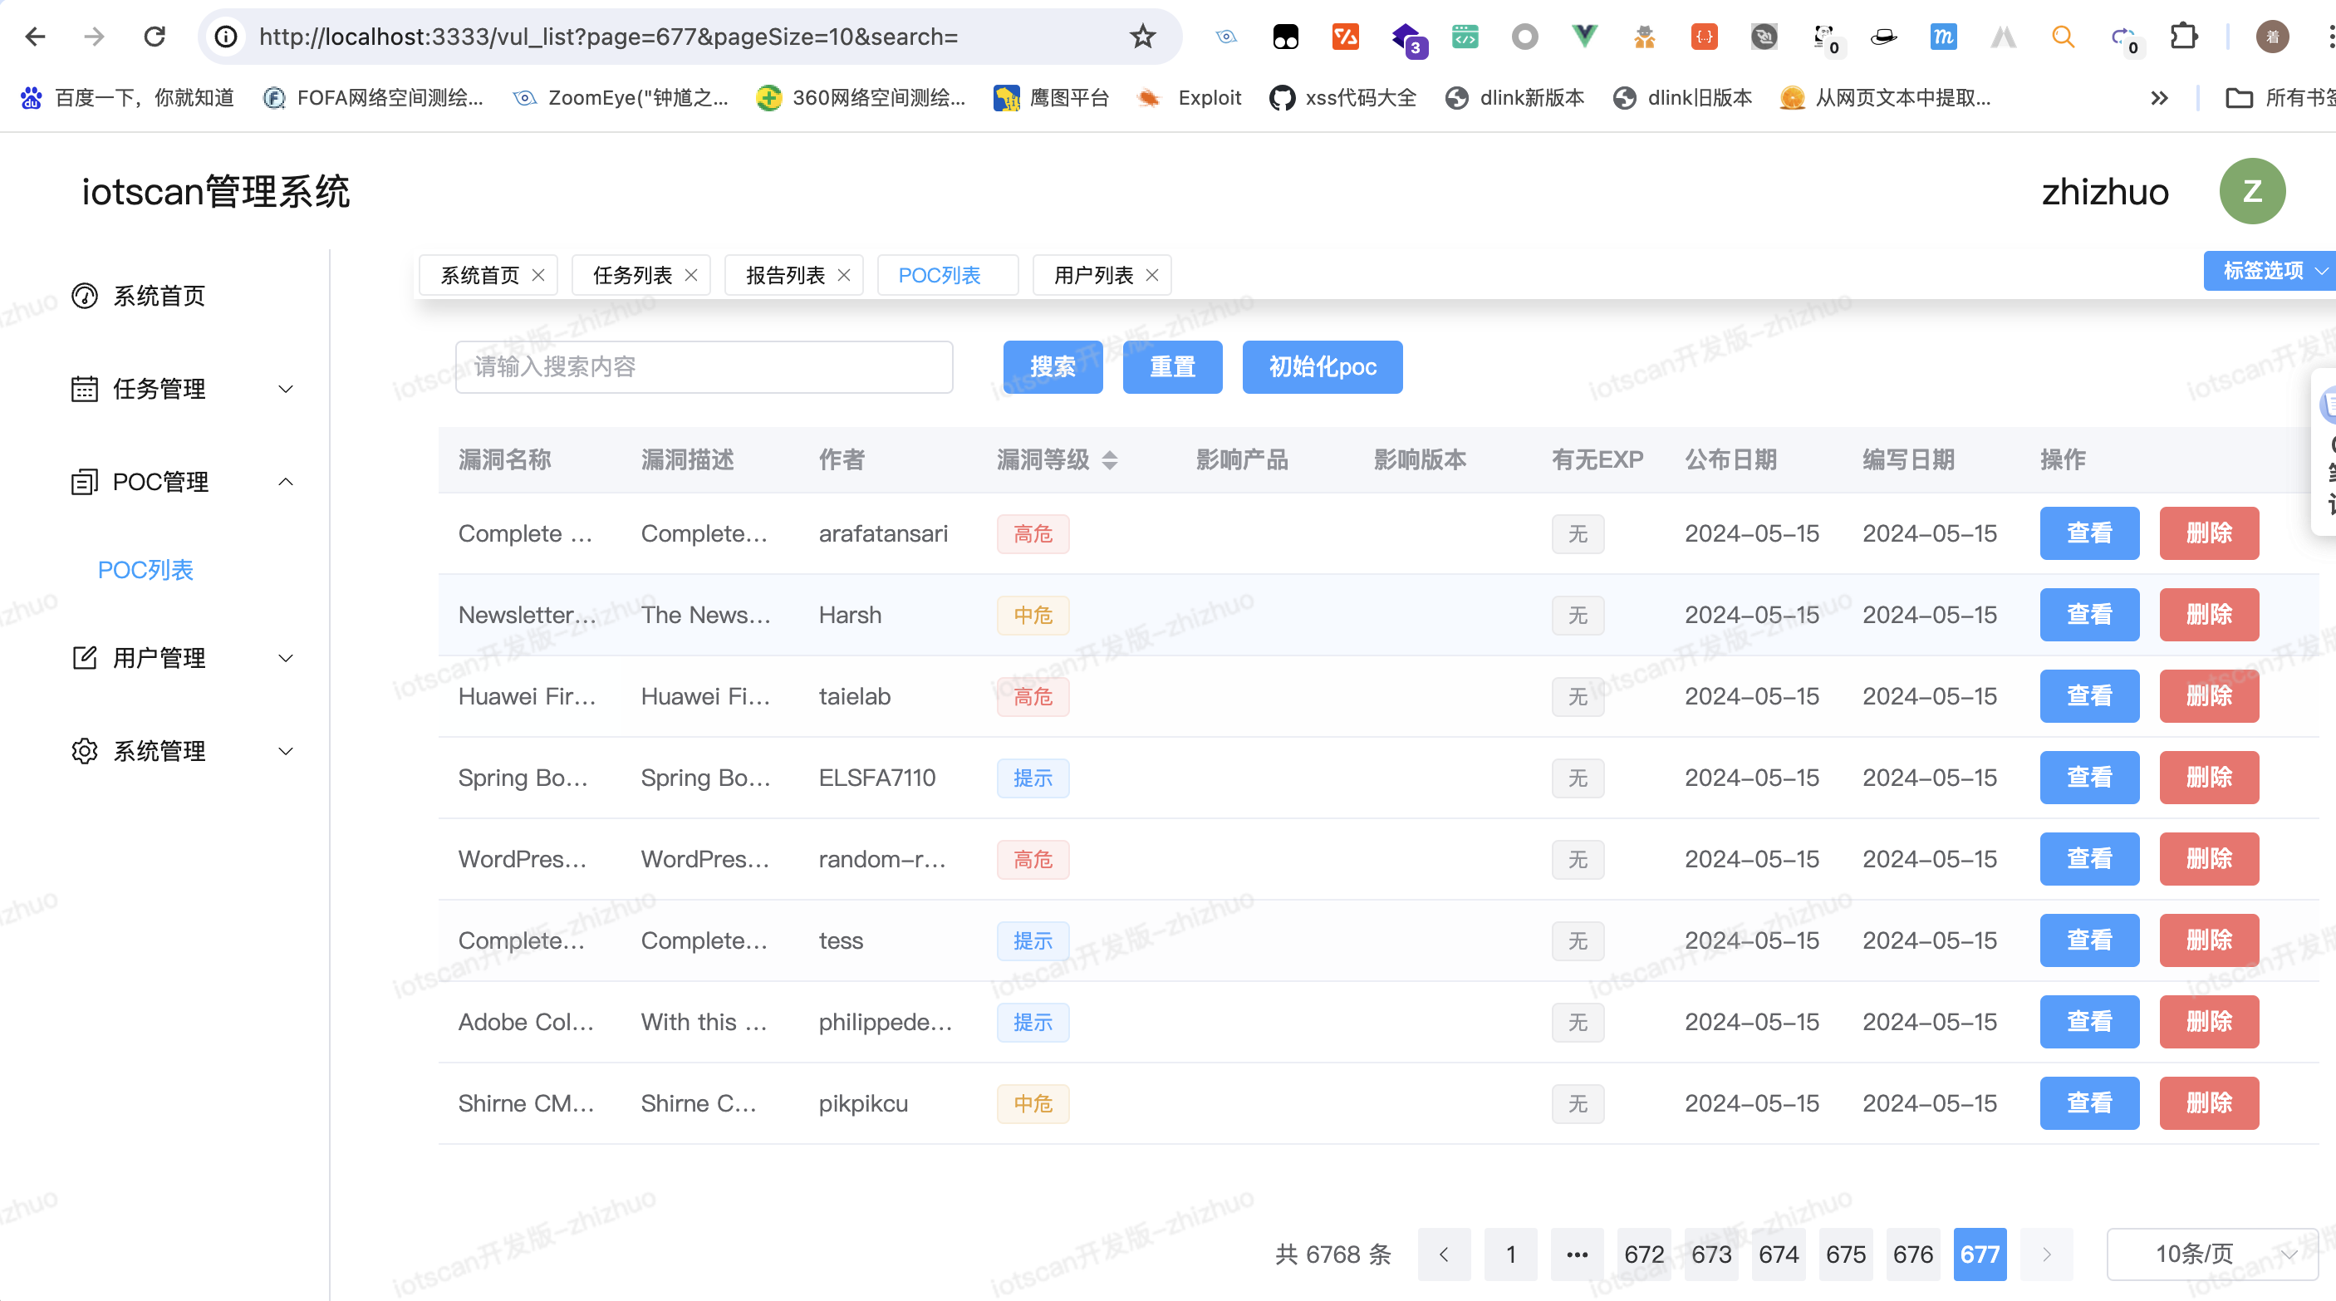Open the browser extensions puzzle icon
Viewport: 2336px width, 1301px height.
click(x=2184, y=37)
